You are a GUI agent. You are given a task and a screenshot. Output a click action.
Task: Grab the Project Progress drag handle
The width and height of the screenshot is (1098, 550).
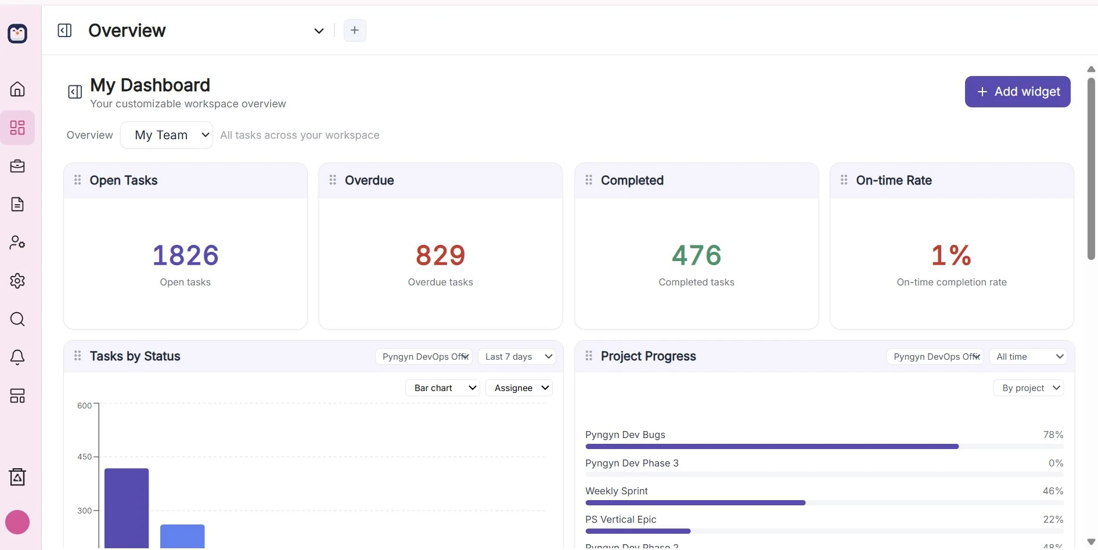click(x=589, y=356)
